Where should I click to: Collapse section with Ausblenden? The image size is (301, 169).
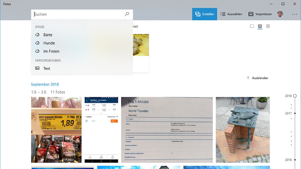click(257, 78)
